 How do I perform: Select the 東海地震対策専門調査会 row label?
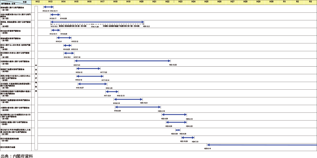11,38
